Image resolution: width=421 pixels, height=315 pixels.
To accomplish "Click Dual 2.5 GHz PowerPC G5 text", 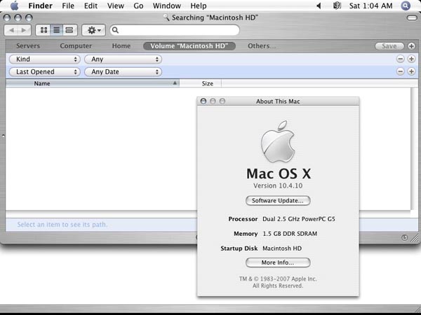I will [299, 219].
